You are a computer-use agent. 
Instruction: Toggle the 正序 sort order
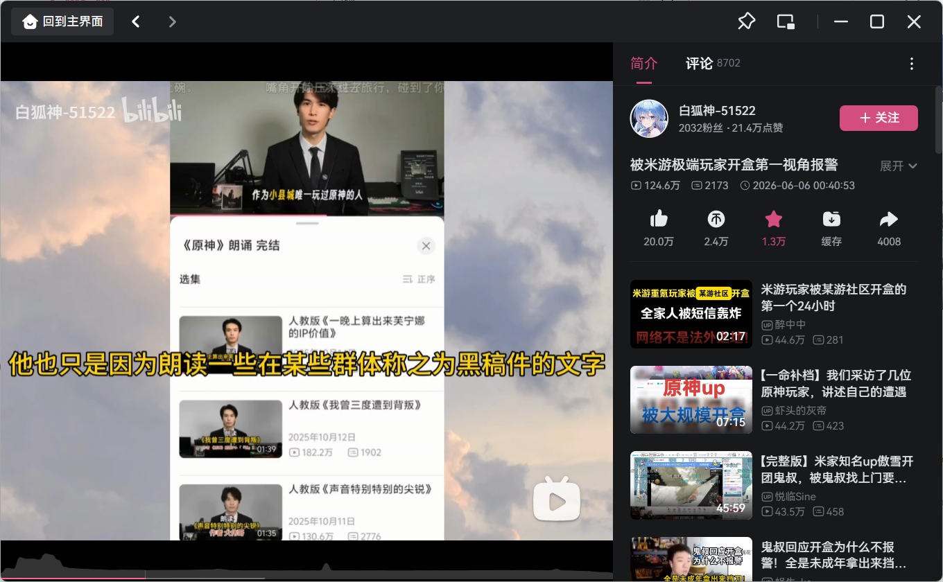point(419,279)
